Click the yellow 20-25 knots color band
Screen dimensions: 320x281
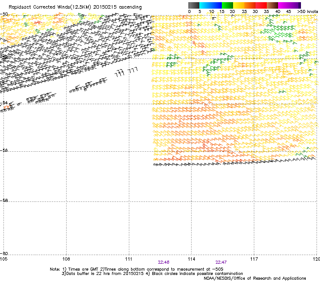click(239, 5)
